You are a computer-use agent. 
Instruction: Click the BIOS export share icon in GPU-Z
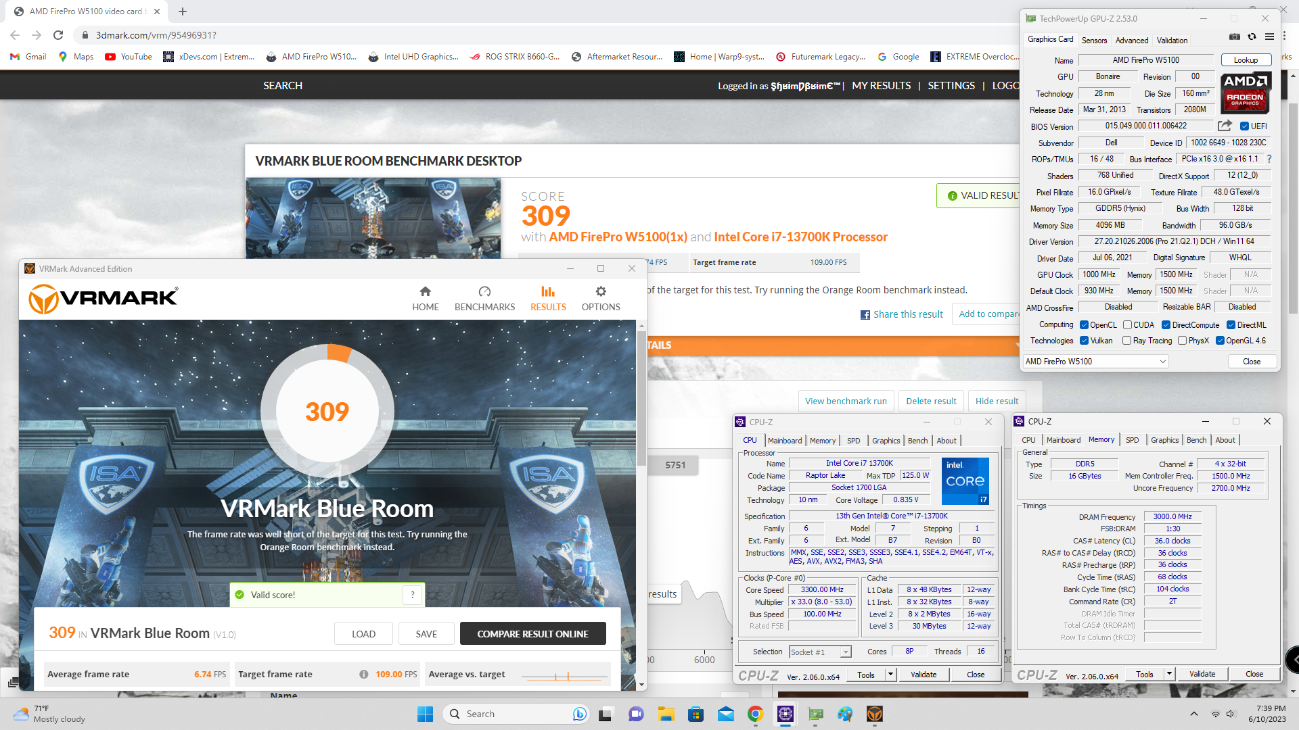pos(1225,126)
